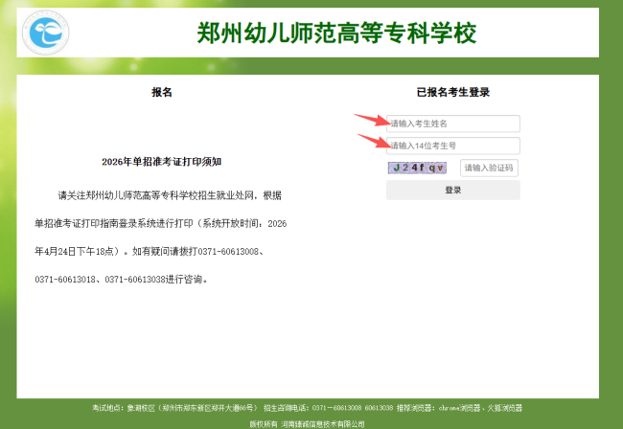The height and width of the screenshot is (429, 623).
Task: Click the footer 考试地点 address text
Action: pyautogui.click(x=173, y=408)
